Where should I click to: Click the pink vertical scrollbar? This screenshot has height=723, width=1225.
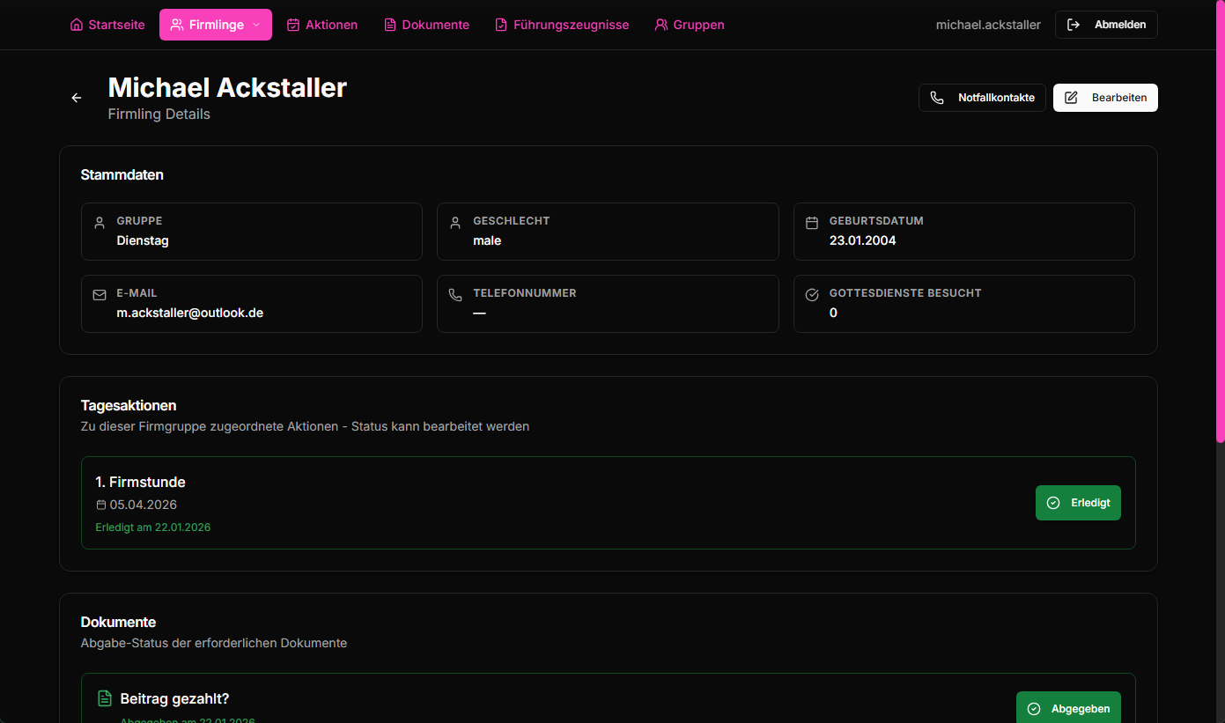[x=1220, y=220]
